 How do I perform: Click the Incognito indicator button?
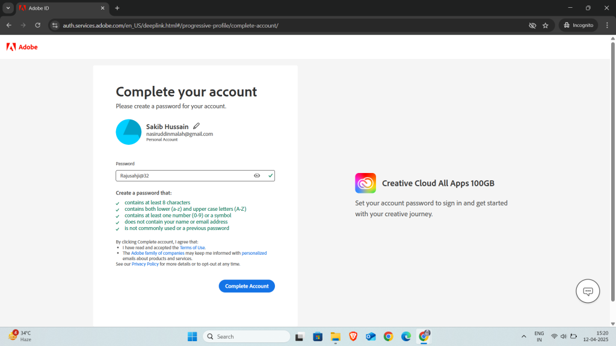[578, 25]
